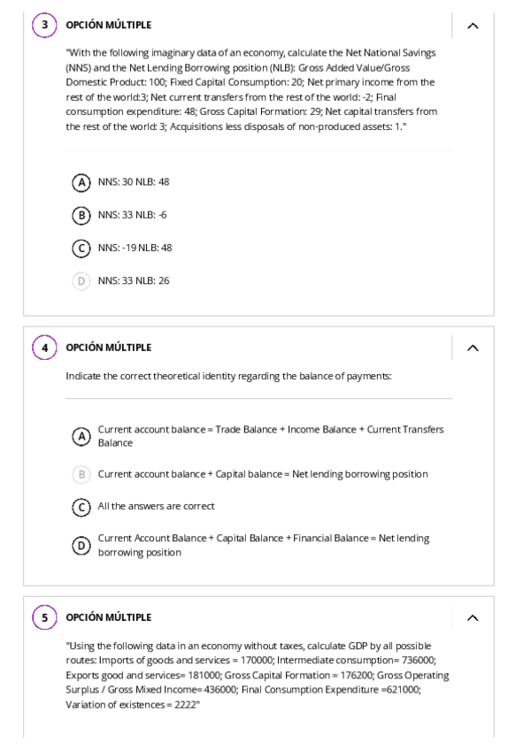
Task: Select option D Financial Balance identity
Action: (81, 545)
